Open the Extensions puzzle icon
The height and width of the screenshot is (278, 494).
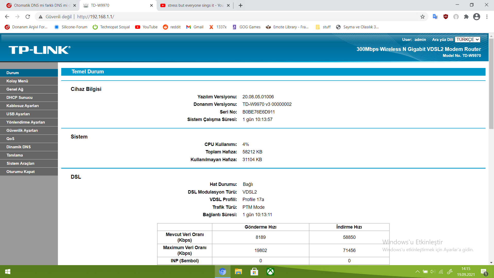point(466,17)
